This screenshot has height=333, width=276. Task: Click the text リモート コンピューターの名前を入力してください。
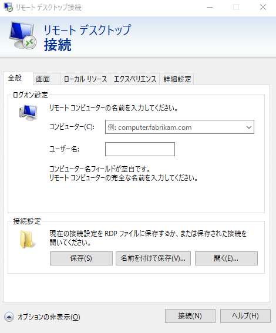pyautogui.click(x=113, y=108)
